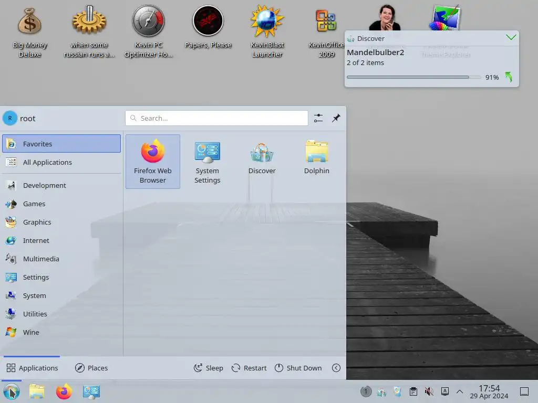Open the KDE Connect tray icon
This screenshot has height=403, width=538.
(397, 391)
